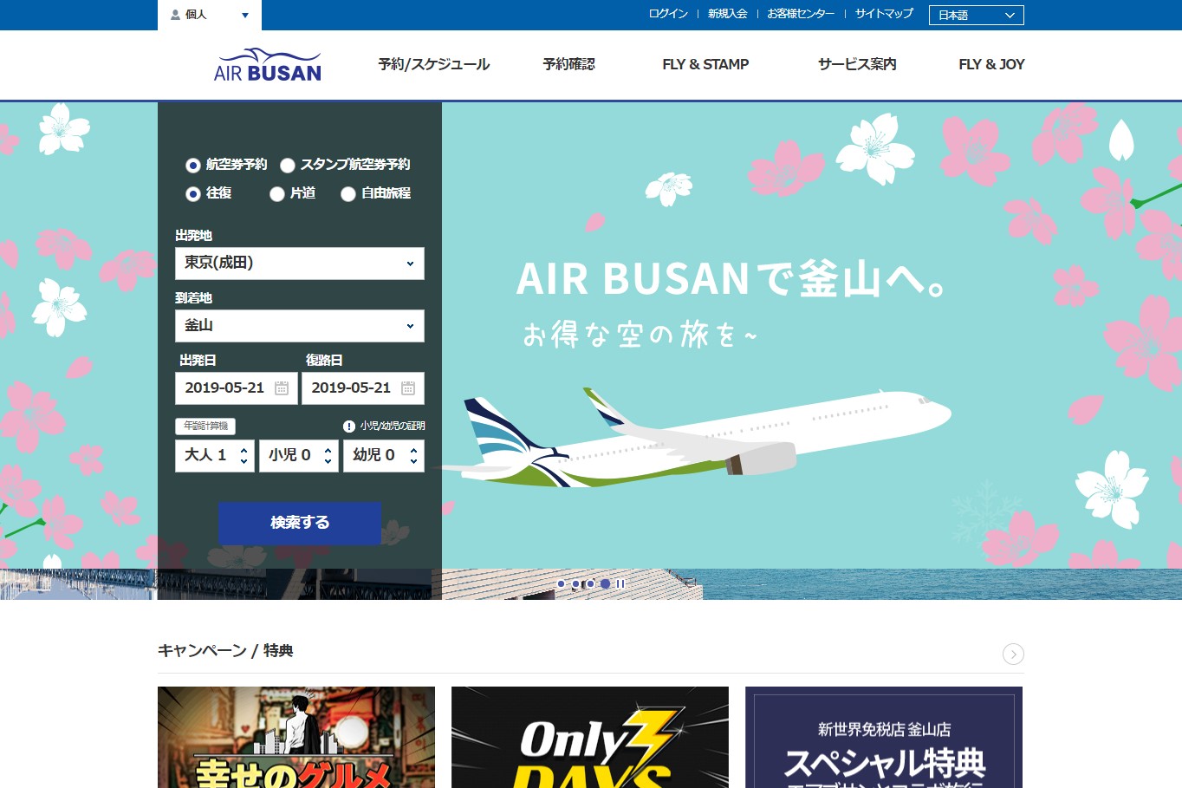Click circular arrow next to キャンペーン / 特典
The width and height of the screenshot is (1182, 788).
pos(1013,654)
